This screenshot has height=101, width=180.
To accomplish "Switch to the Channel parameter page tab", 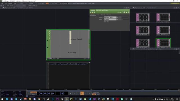I will [x=103, y=15].
